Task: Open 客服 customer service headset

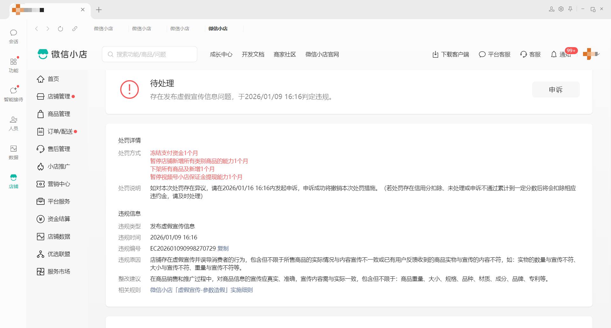Action: pyautogui.click(x=530, y=54)
